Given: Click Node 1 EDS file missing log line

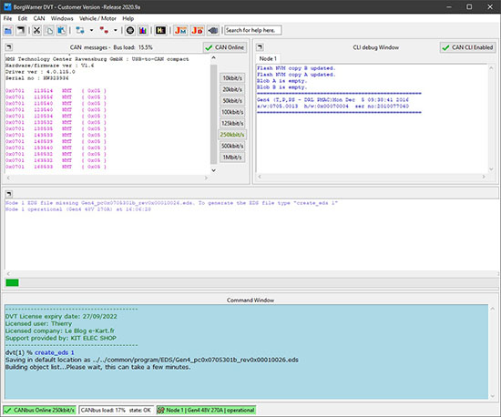Looking at the screenshot, I should pos(171,203).
